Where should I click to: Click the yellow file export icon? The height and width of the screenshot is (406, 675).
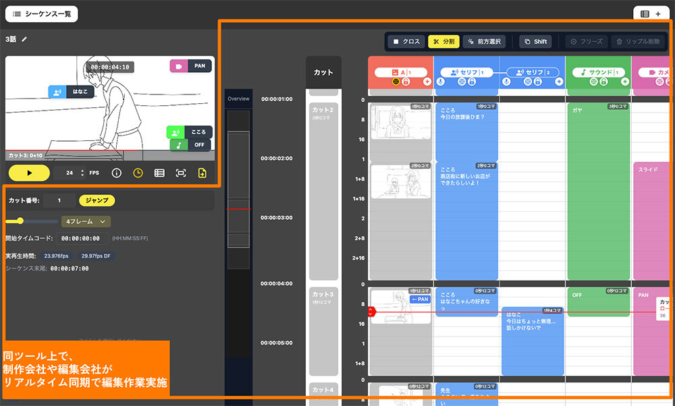[202, 173]
